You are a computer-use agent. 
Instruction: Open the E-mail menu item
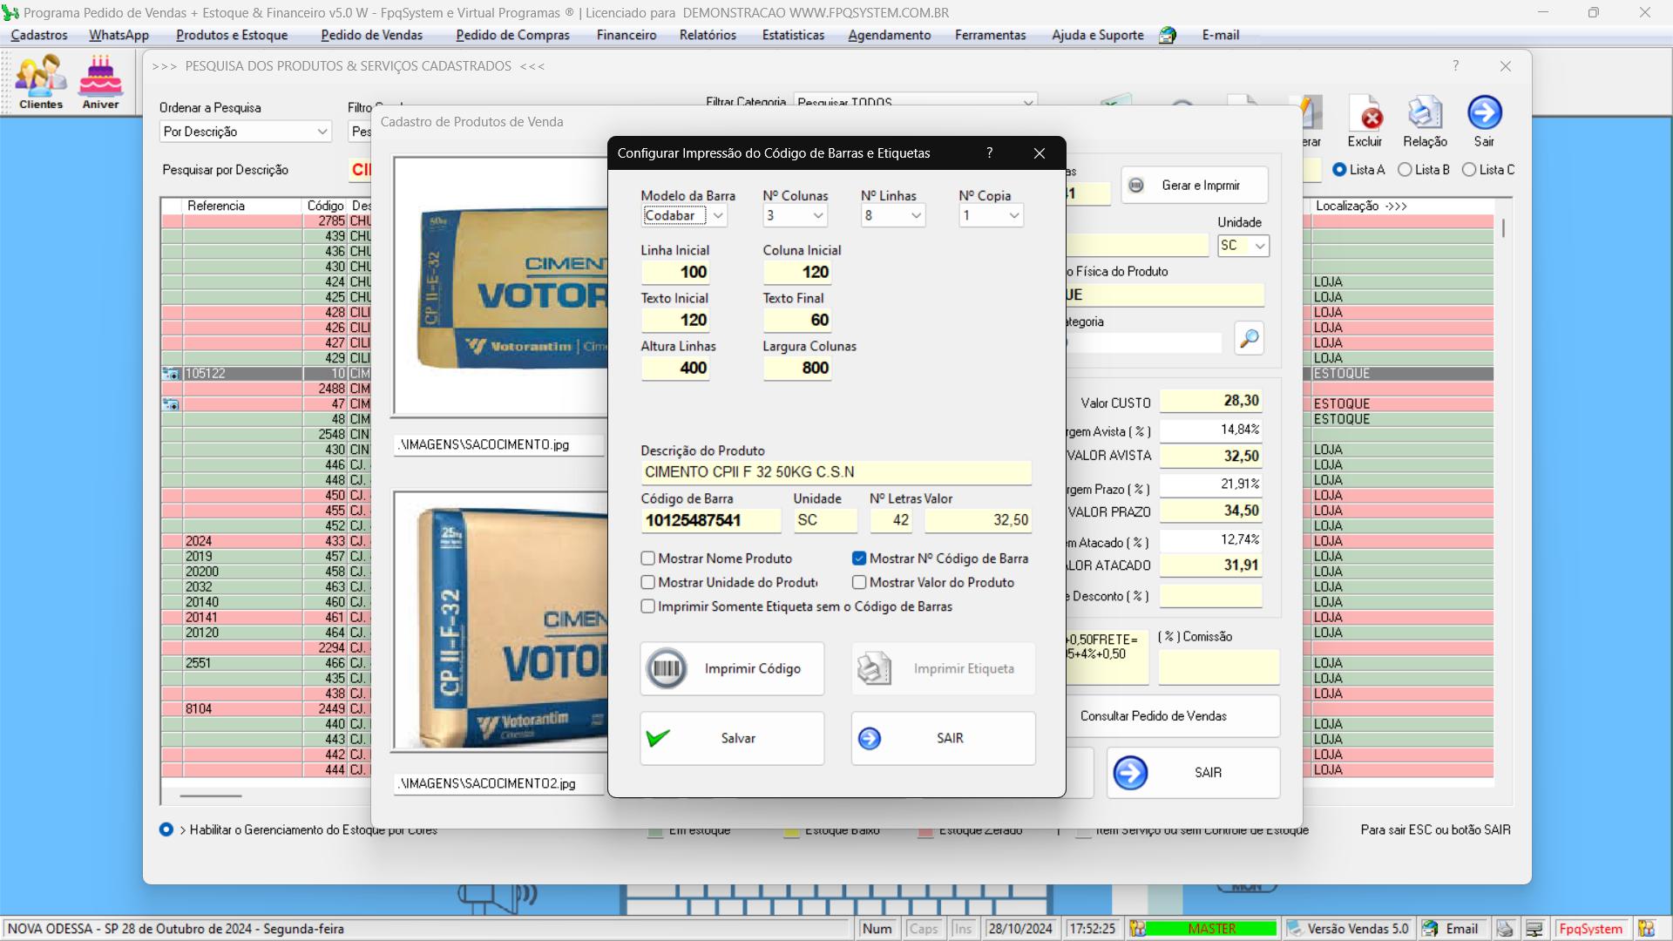(1220, 35)
